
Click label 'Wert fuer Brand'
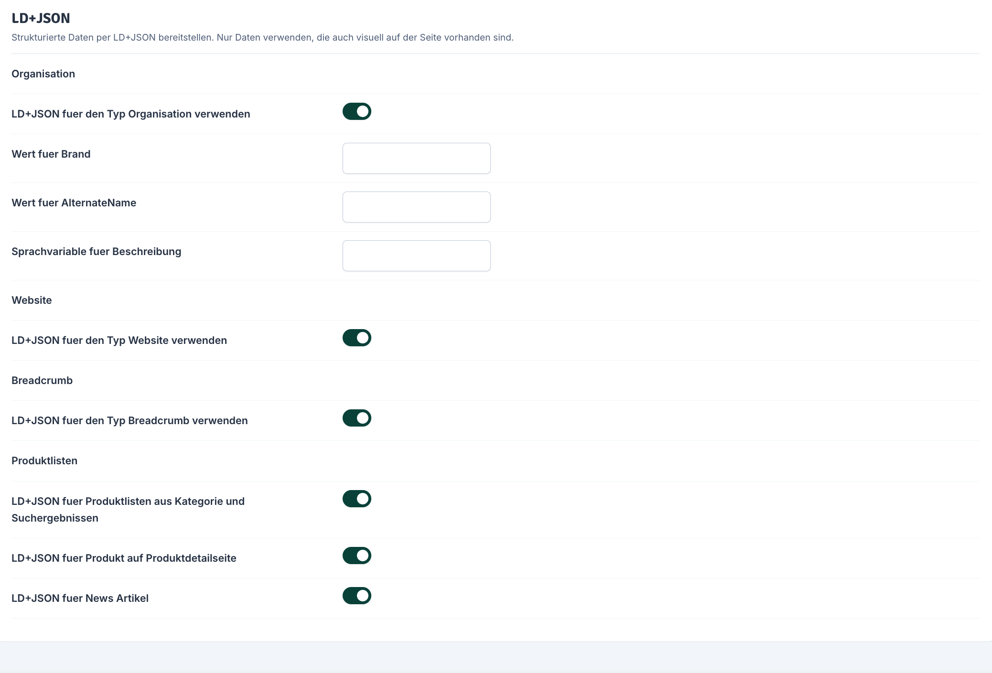pyautogui.click(x=51, y=154)
